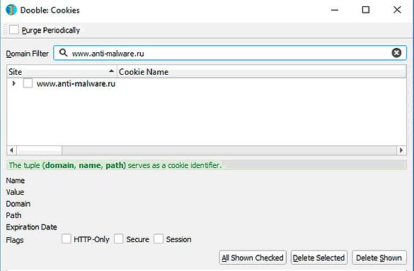Click the horizontal scrollbar right arrow
The width and height of the screenshot is (414, 271).
(401, 150)
